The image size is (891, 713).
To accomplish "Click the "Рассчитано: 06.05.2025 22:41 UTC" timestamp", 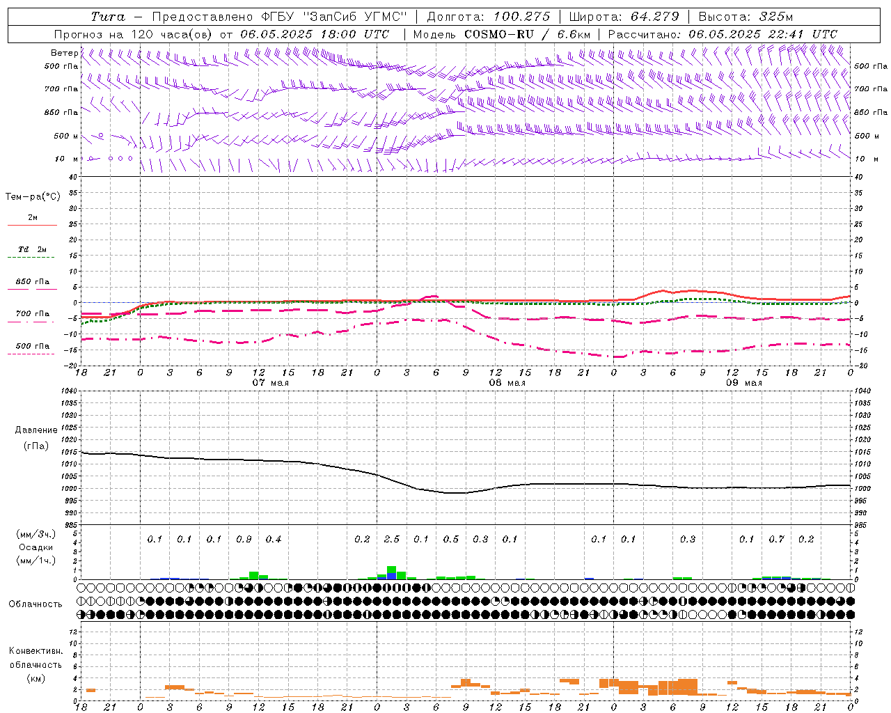I will [723, 34].
